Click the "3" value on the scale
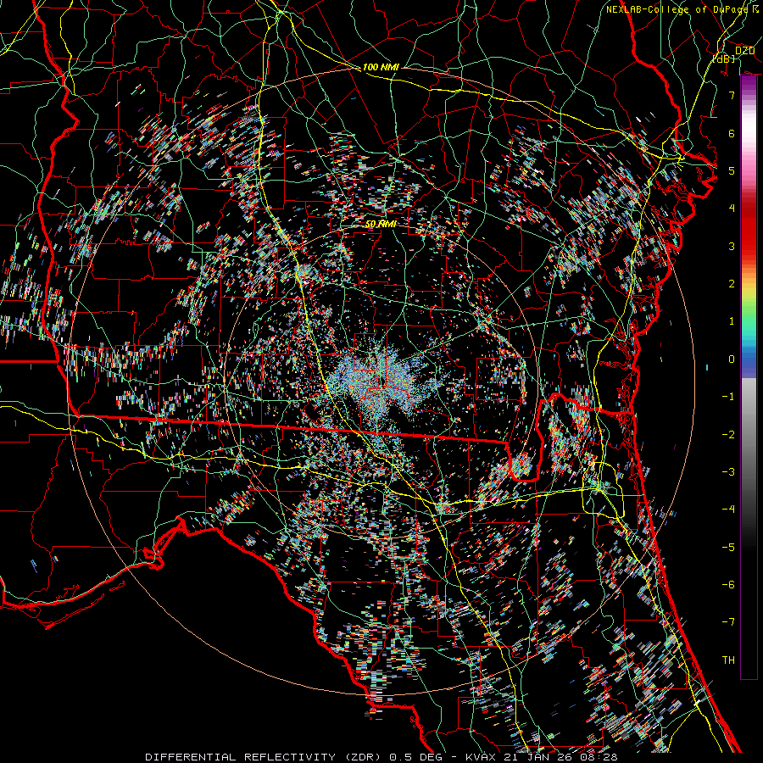This screenshot has width=763, height=763. tap(732, 246)
